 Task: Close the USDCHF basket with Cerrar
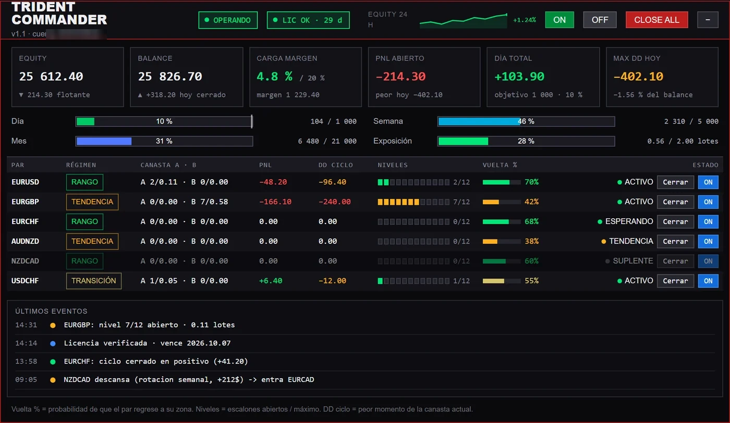coord(675,281)
